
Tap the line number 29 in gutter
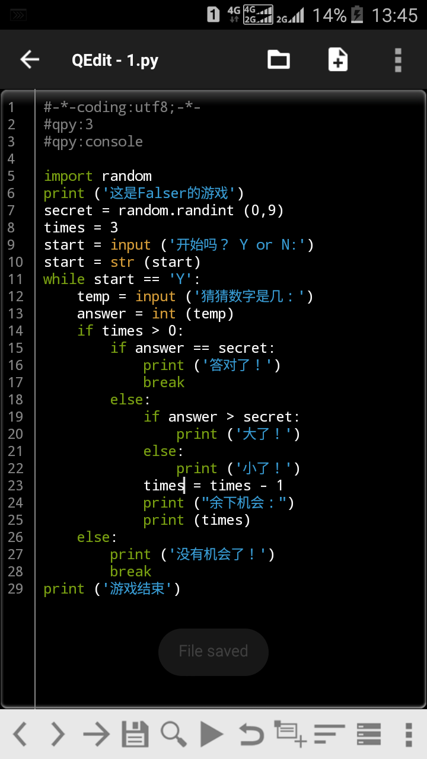point(15,589)
